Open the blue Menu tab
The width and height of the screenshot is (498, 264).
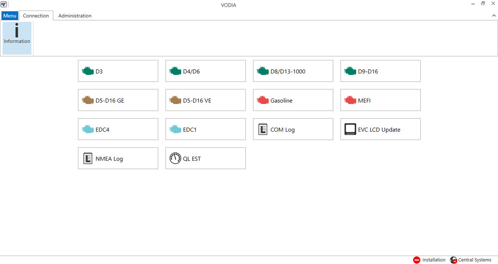coord(10,16)
